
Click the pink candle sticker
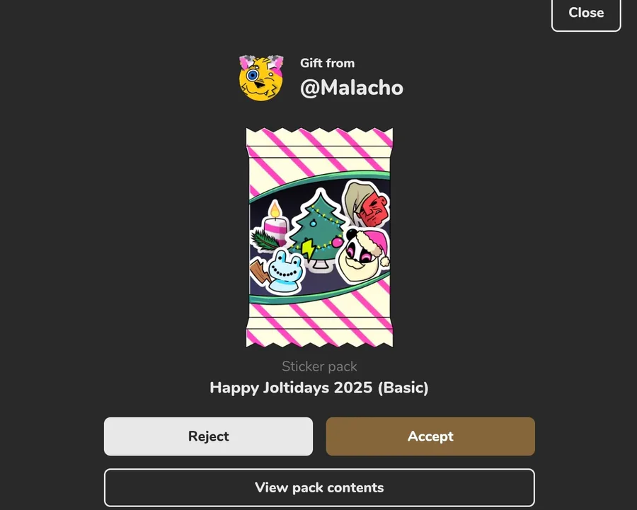275,223
